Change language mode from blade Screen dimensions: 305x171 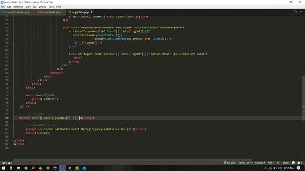(285, 163)
